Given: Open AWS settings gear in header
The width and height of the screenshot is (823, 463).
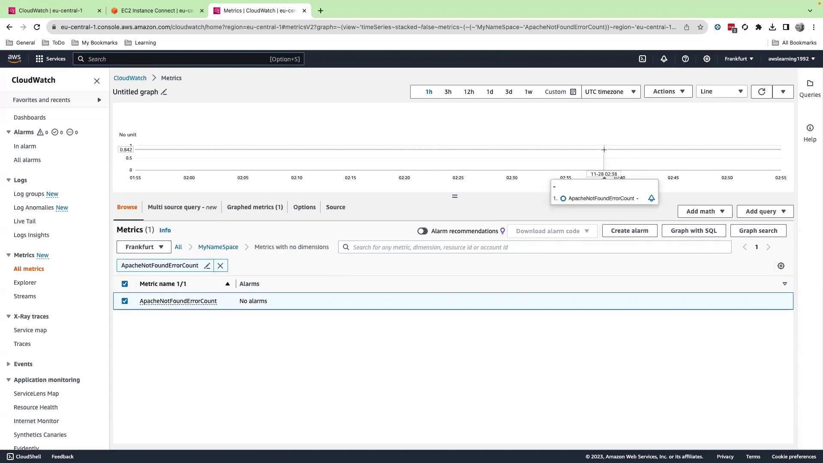Looking at the screenshot, I should click(706, 59).
